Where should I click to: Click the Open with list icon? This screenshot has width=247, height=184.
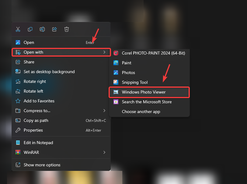pos(18,52)
